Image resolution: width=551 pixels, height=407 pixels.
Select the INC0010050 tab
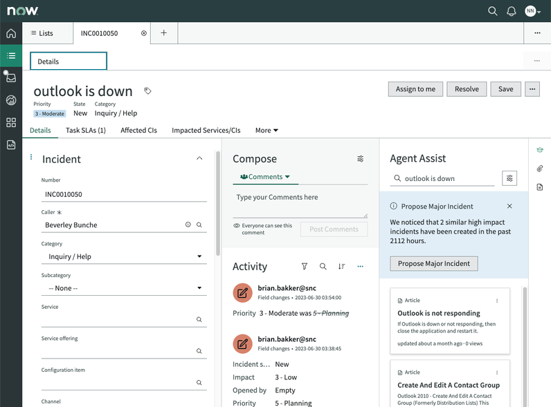pos(100,33)
